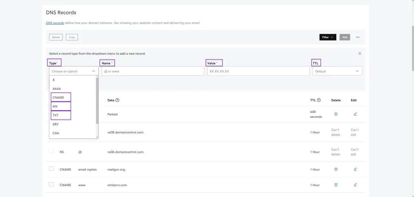Click the Copy button in toolbar
This screenshot has height=197, width=414.
click(x=72, y=37)
